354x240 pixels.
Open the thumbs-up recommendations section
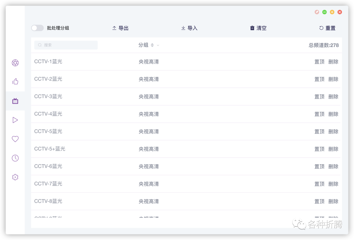pos(15,81)
